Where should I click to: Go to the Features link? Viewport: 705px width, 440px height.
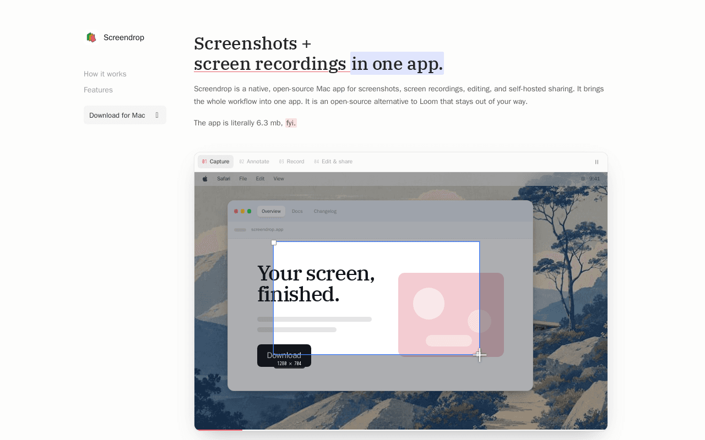[x=98, y=90]
